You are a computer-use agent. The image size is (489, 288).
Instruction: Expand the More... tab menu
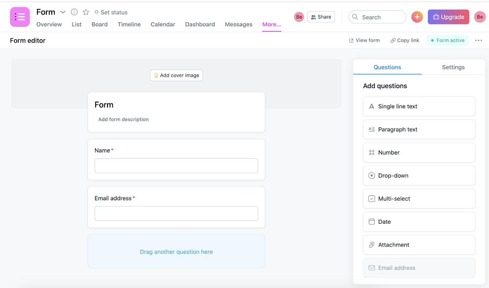click(271, 24)
